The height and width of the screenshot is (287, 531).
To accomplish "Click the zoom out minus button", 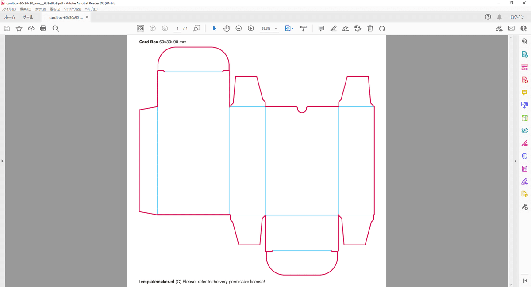I will [239, 28].
